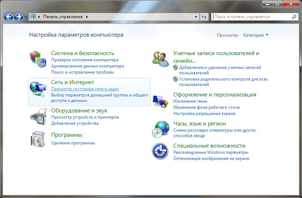Open the Оборудование и звук printer icon
Viewport: 302px width, 198px height.
(x=38, y=117)
